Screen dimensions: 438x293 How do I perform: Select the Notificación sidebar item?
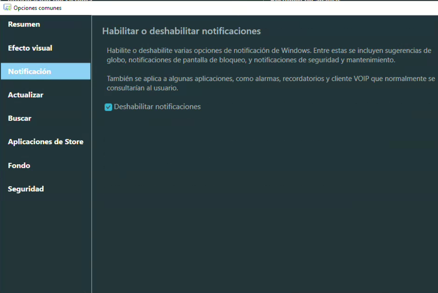[30, 71]
